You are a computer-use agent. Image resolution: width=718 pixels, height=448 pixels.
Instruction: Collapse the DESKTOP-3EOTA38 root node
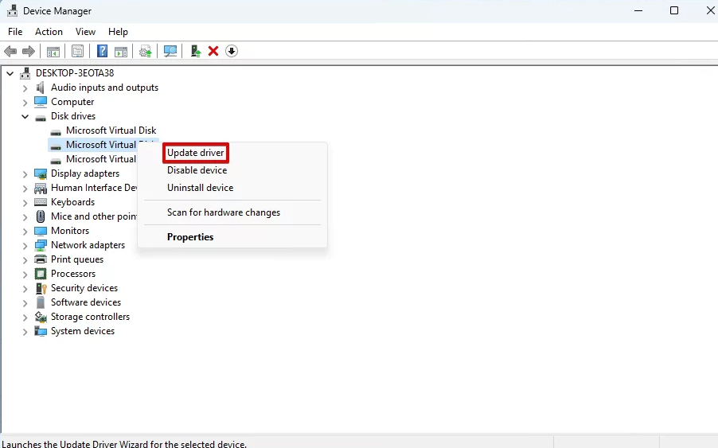(10, 73)
